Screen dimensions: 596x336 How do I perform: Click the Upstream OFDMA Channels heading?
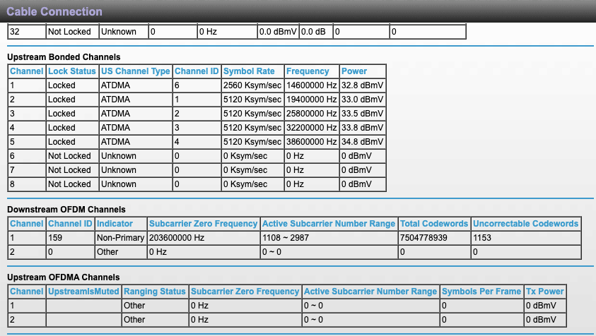click(x=63, y=277)
